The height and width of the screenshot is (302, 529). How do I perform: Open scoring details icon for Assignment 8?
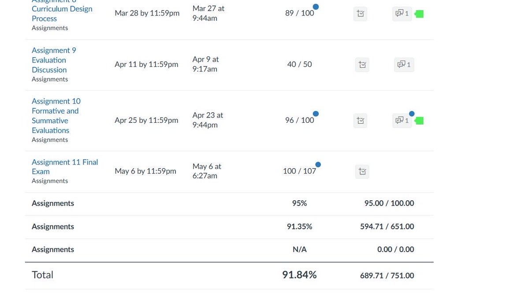point(361,14)
